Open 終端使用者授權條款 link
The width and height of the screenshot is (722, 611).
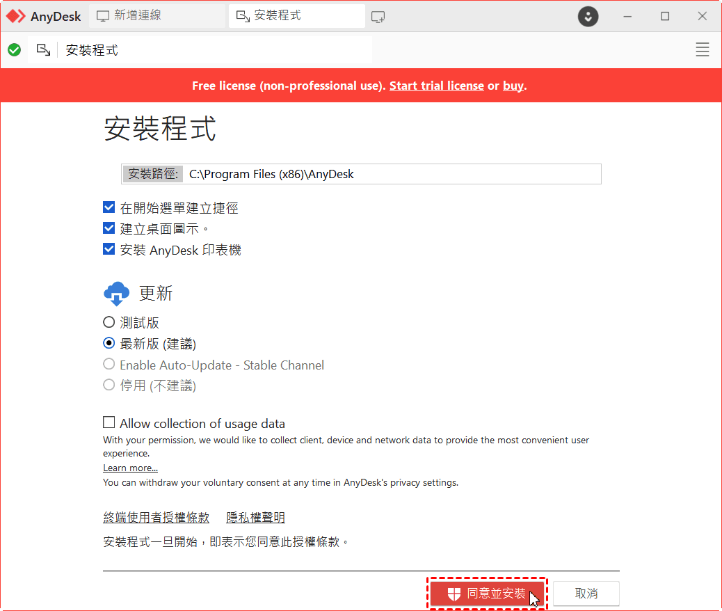point(156,518)
